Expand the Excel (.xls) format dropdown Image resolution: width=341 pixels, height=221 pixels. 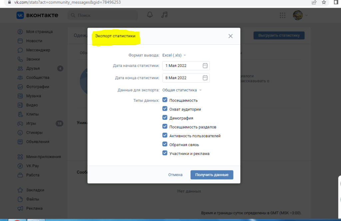coord(174,55)
